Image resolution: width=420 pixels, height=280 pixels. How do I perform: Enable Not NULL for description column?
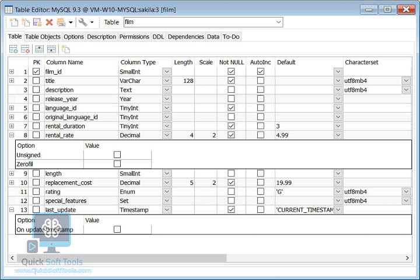tap(231, 89)
